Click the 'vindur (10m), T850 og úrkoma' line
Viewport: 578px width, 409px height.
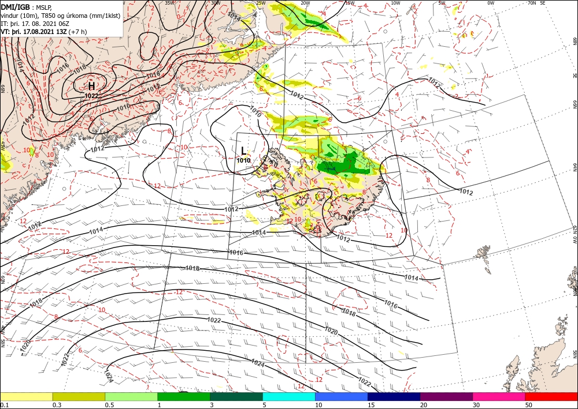click(61, 16)
